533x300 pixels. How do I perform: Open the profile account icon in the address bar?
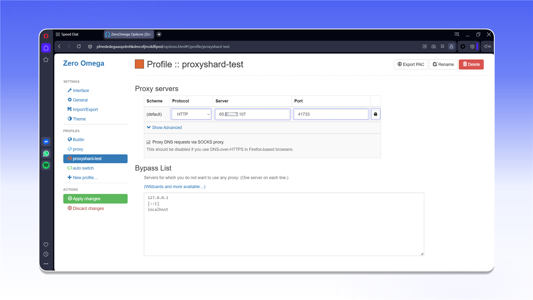[451, 46]
